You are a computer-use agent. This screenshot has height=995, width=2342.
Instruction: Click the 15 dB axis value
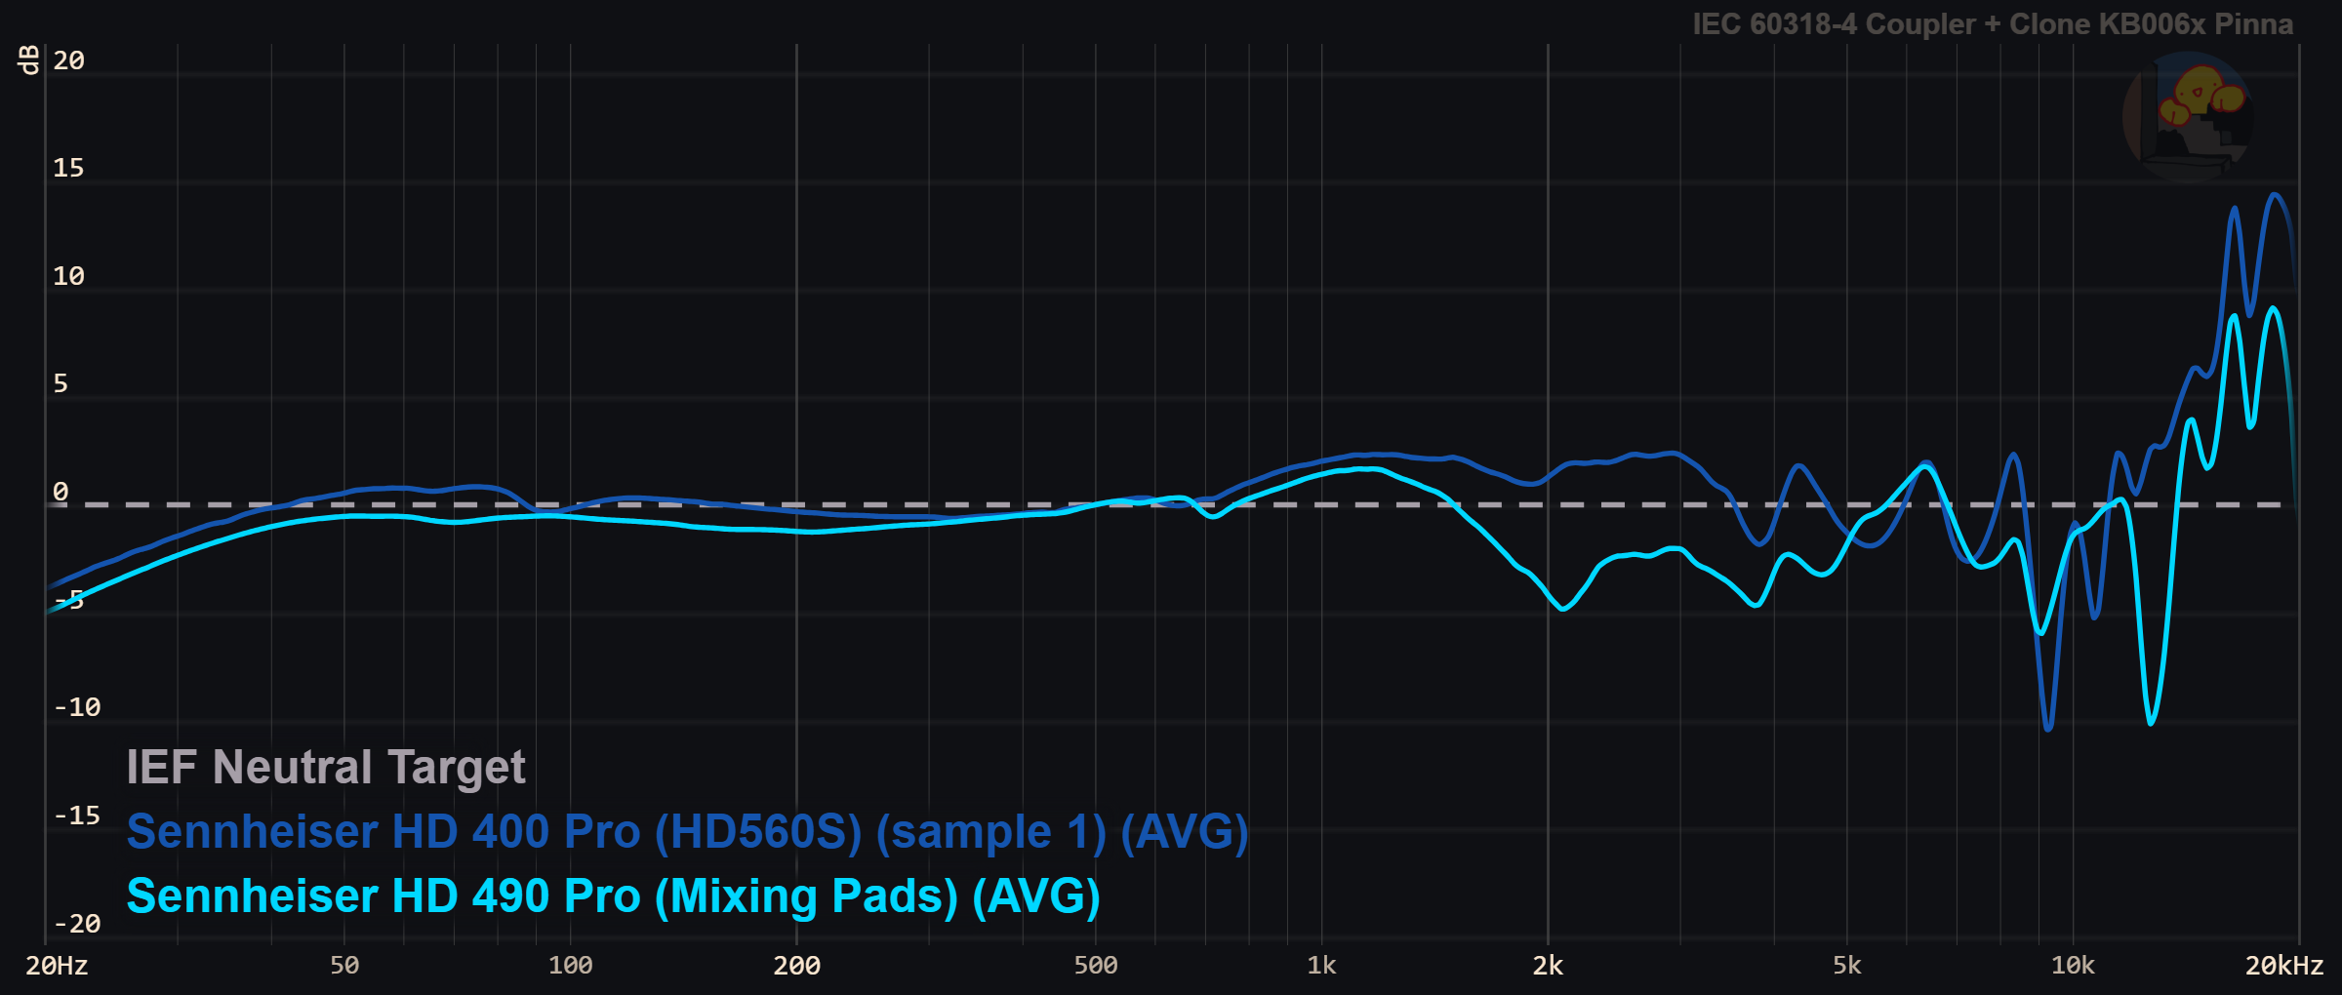(x=68, y=168)
